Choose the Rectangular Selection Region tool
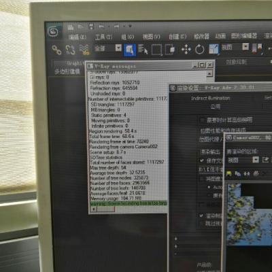 (x=156, y=50)
